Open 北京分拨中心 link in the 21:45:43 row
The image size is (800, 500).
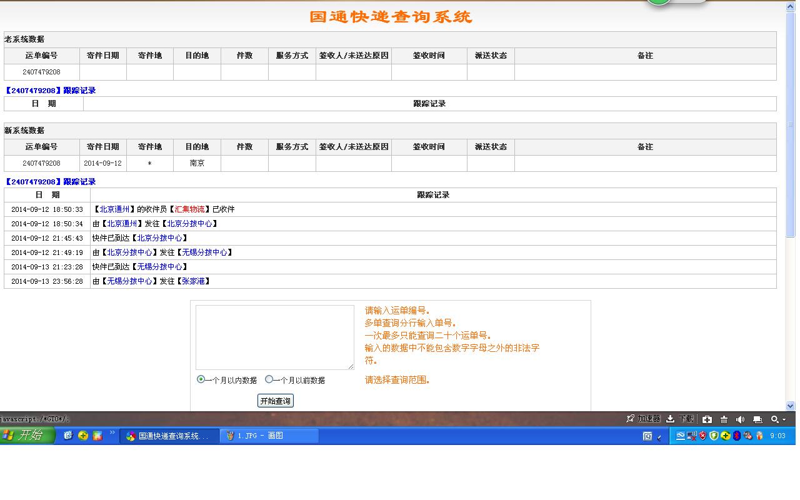(x=159, y=238)
